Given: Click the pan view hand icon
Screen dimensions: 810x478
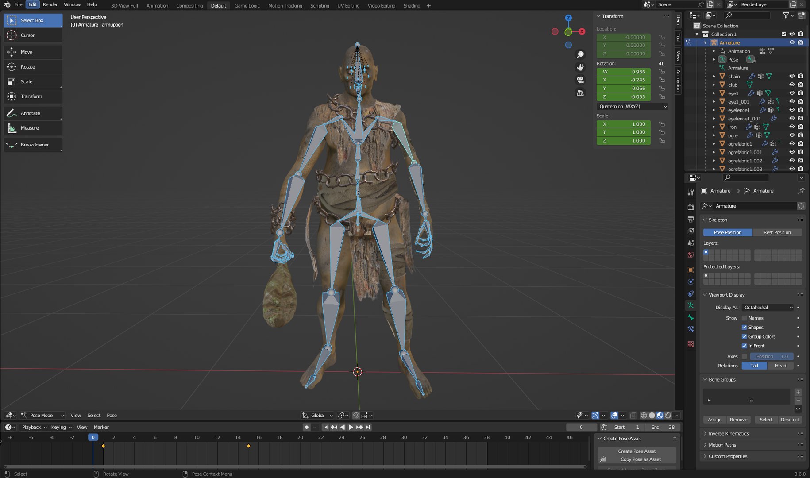Looking at the screenshot, I should click(x=580, y=67).
